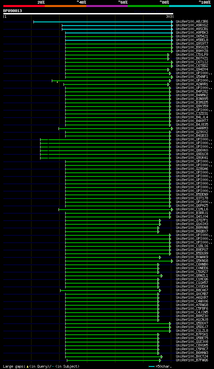Click the green alignment bar for Q16IH3
The width and height of the screenshot is (214, 369).
tap(113, 224)
